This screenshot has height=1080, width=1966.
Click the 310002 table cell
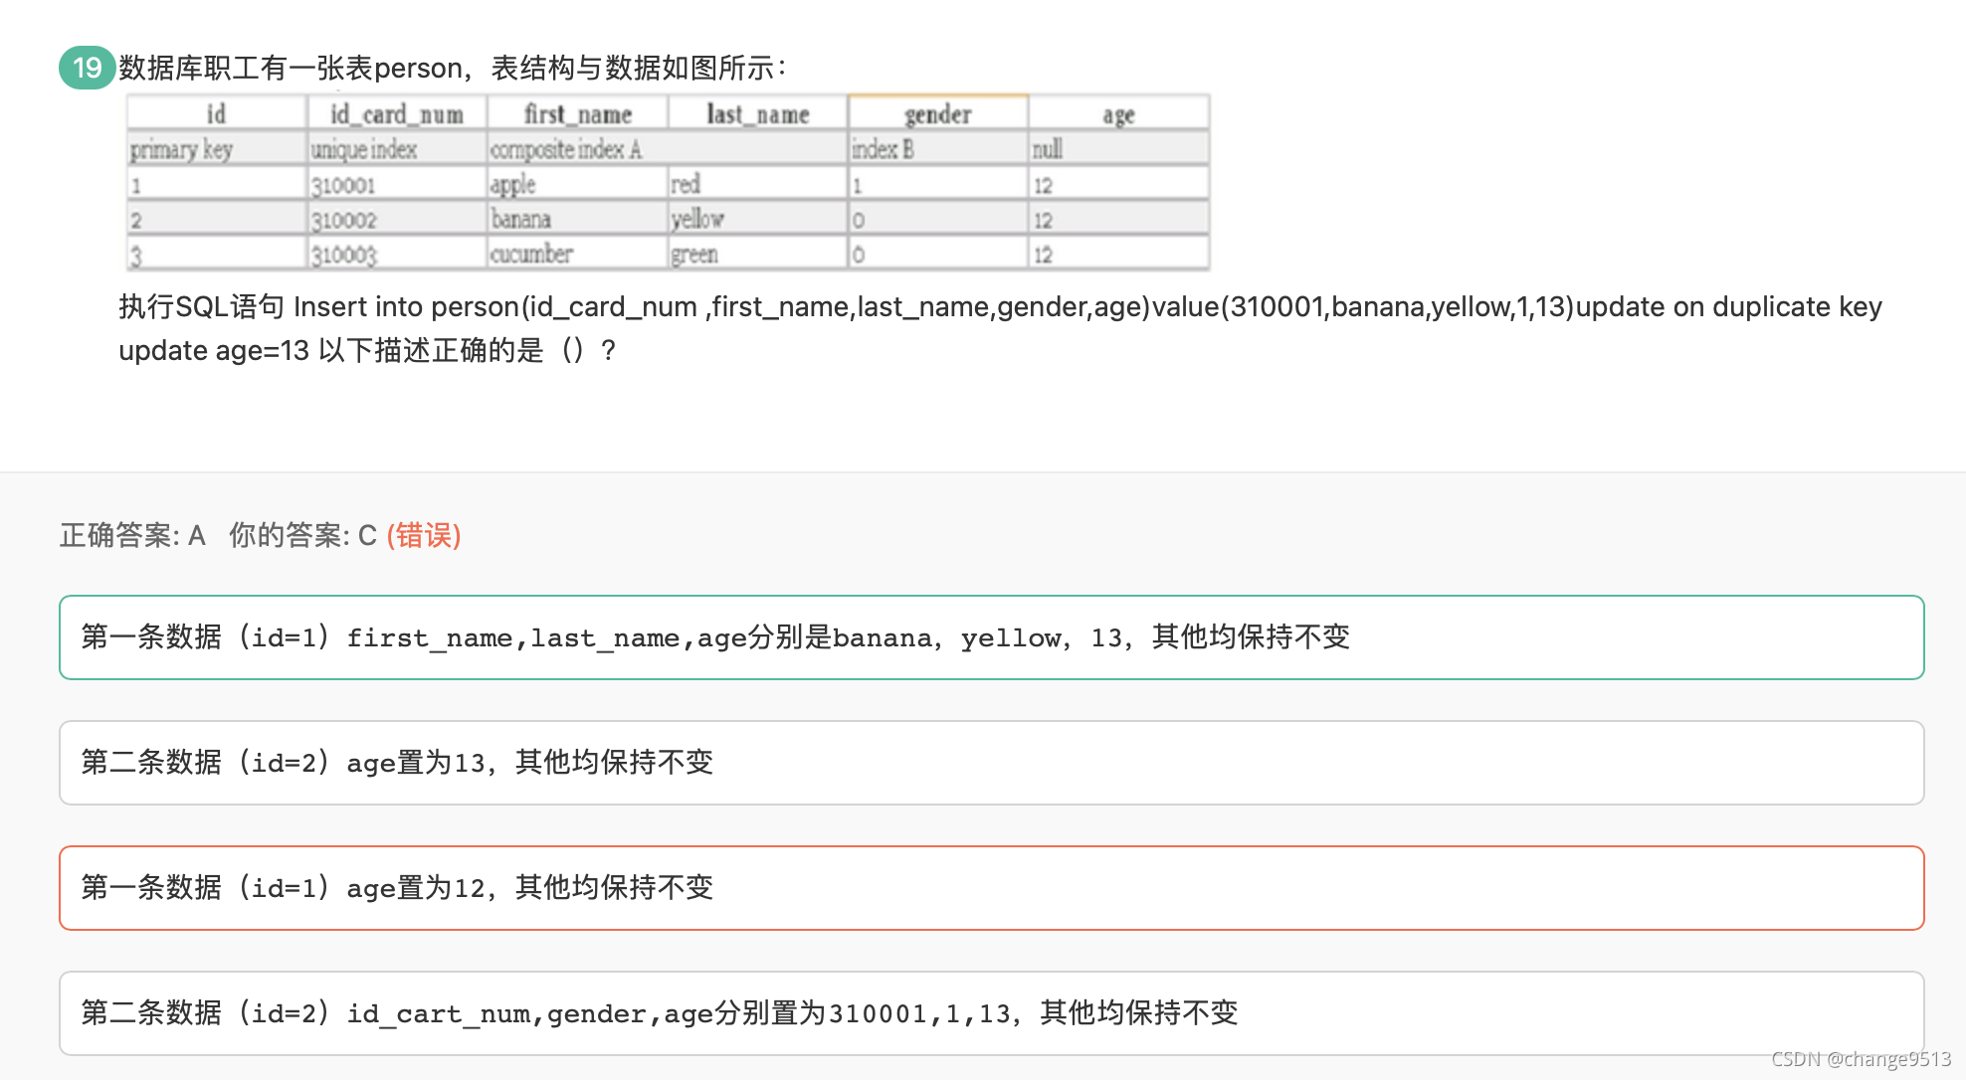pos(397,219)
